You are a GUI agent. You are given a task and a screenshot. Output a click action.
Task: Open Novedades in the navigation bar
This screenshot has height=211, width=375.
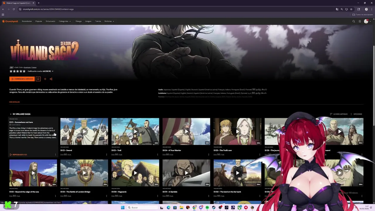pos(27,21)
